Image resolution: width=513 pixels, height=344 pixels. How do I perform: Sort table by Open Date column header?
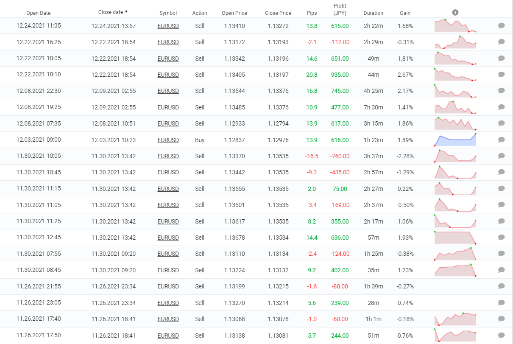pyautogui.click(x=39, y=13)
